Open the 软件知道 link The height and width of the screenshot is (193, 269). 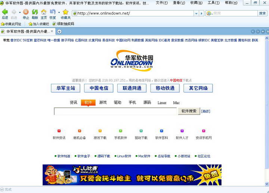(64, 156)
